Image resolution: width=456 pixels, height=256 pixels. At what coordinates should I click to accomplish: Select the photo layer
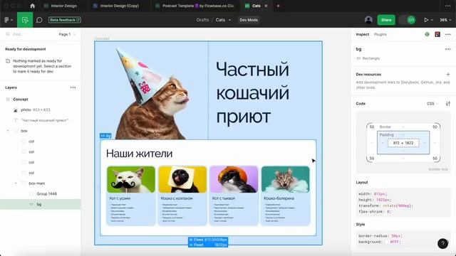tap(36, 110)
